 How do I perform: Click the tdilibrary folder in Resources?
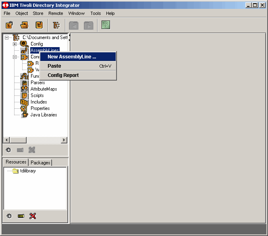point(27,171)
